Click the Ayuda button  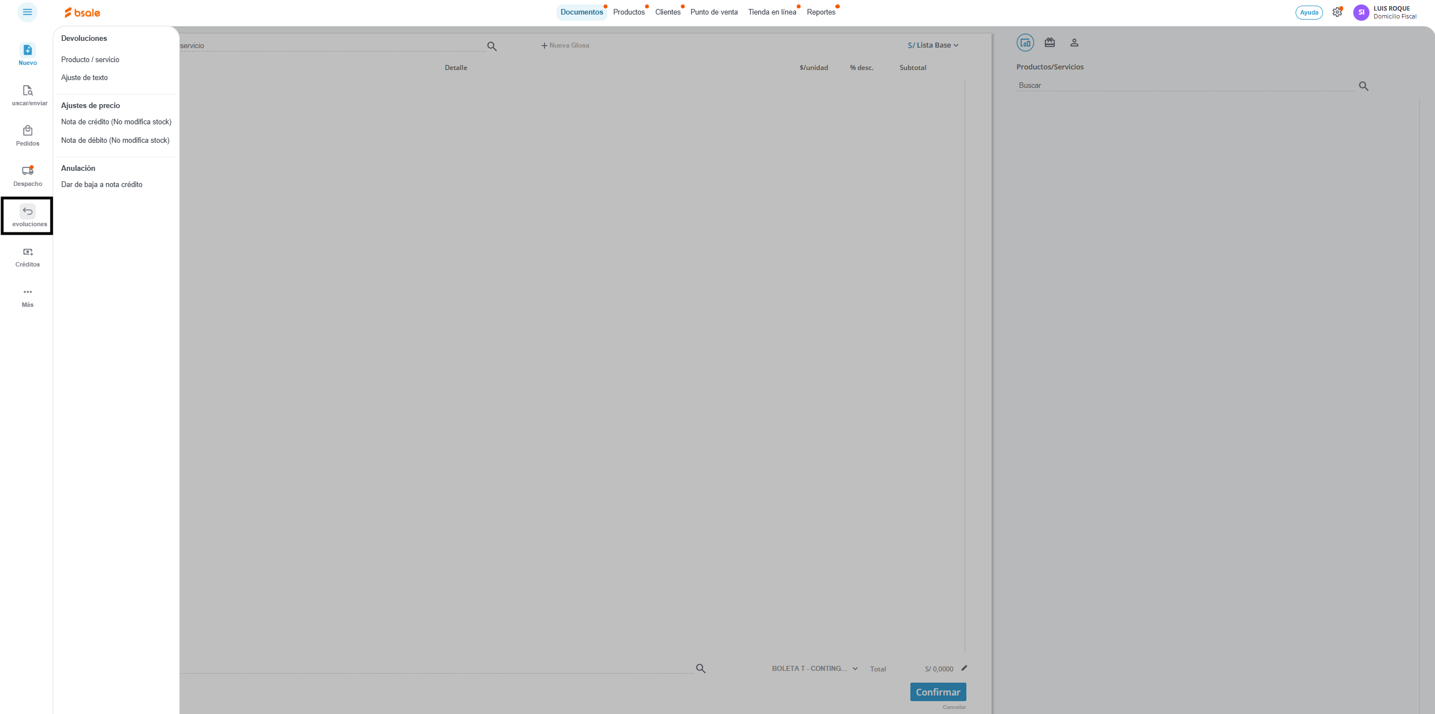[1308, 12]
